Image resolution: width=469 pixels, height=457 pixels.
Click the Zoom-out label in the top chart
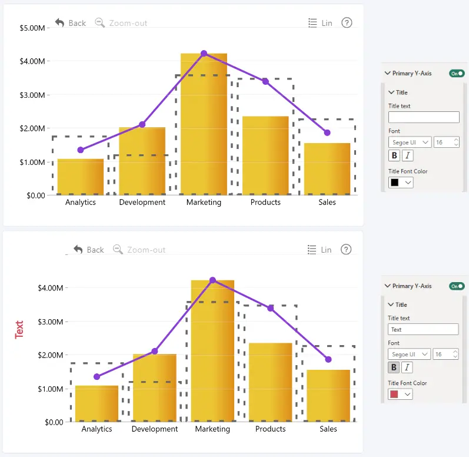pos(128,23)
